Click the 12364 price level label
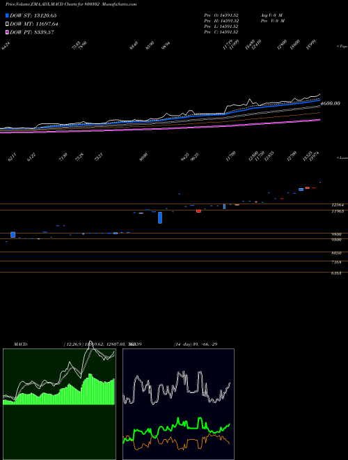 click(x=338, y=205)
